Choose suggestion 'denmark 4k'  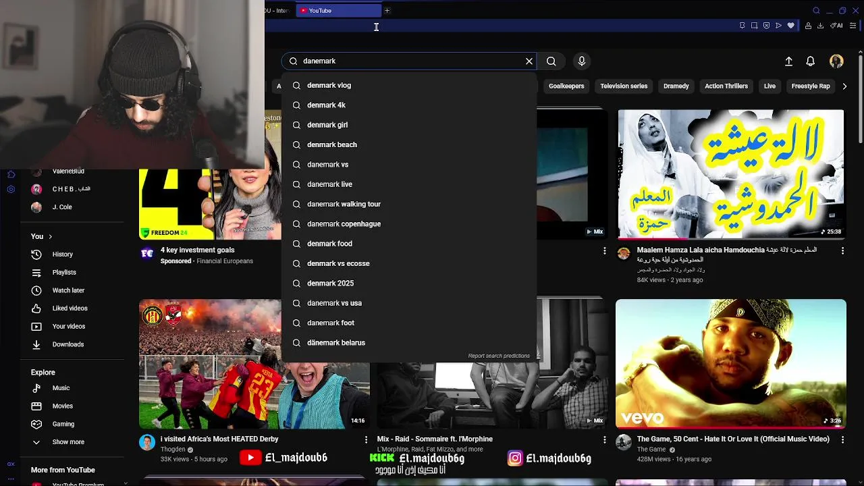click(x=409, y=105)
